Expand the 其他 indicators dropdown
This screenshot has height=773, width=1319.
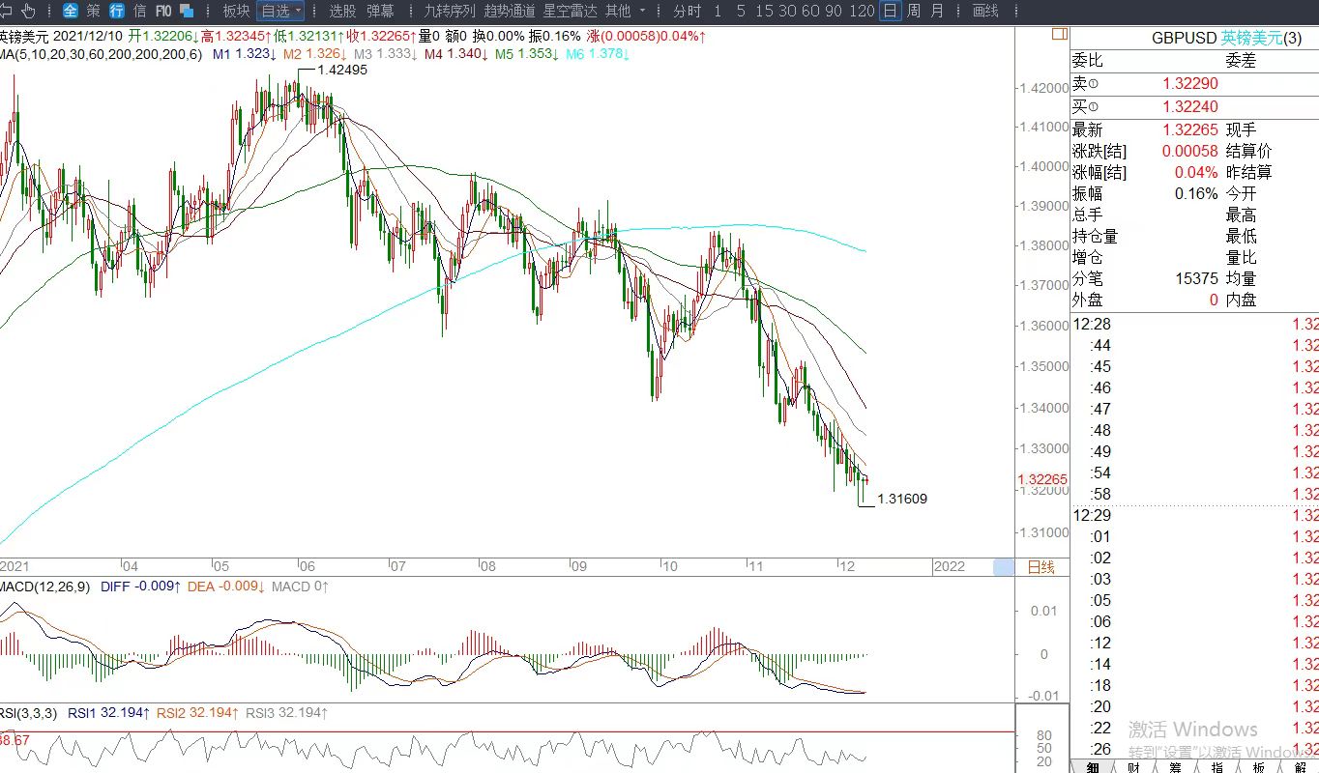[x=625, y=11]
